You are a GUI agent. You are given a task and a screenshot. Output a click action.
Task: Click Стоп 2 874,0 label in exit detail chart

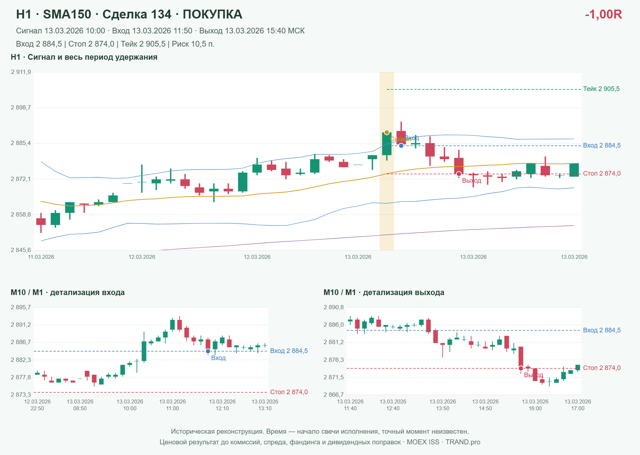click(x=602, y=368)
